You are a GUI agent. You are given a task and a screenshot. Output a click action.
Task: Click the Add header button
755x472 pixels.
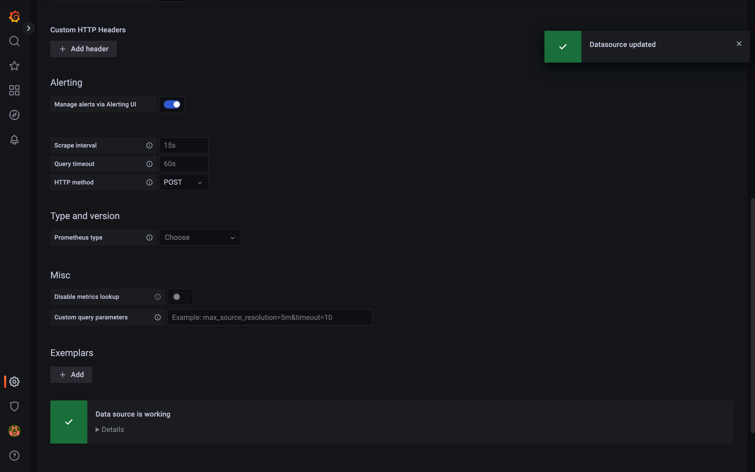83,49
